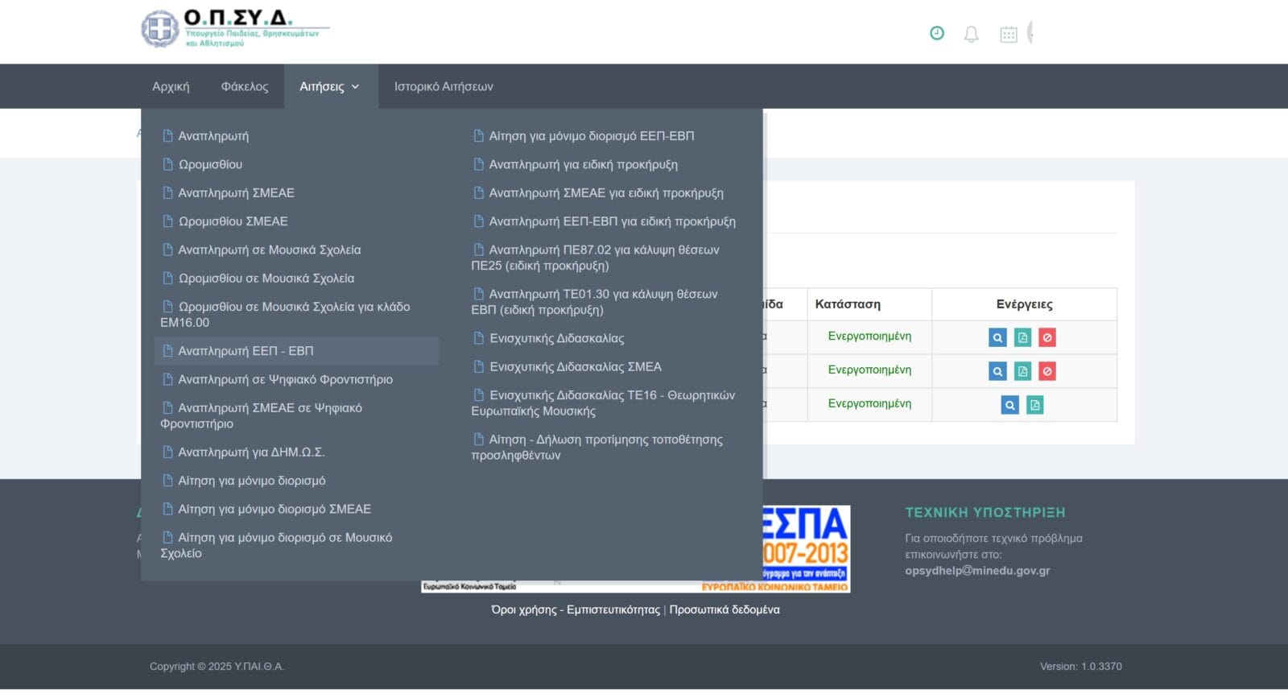Collapse the Αιτήσεις dropdown menu

click(330, 86)
